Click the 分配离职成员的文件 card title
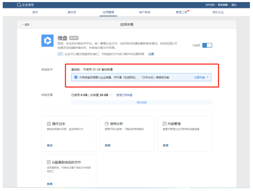The height and width of the screenshot is (191, 253). (66, 162)
